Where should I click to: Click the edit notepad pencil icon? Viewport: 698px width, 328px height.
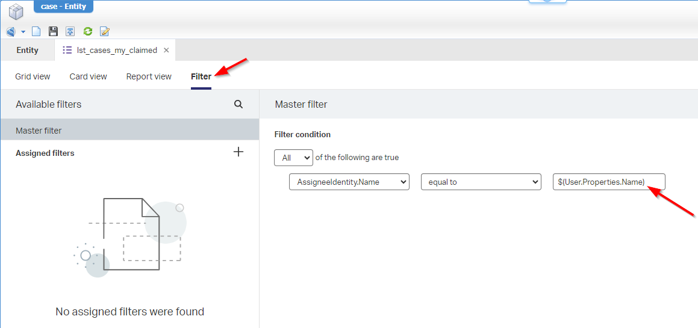coord(105,31)
